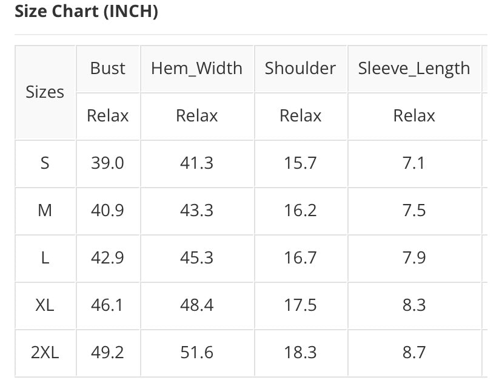This screenshot has width=502, height=391.
Task: Select the S size row label
Action: coord(45,163)
